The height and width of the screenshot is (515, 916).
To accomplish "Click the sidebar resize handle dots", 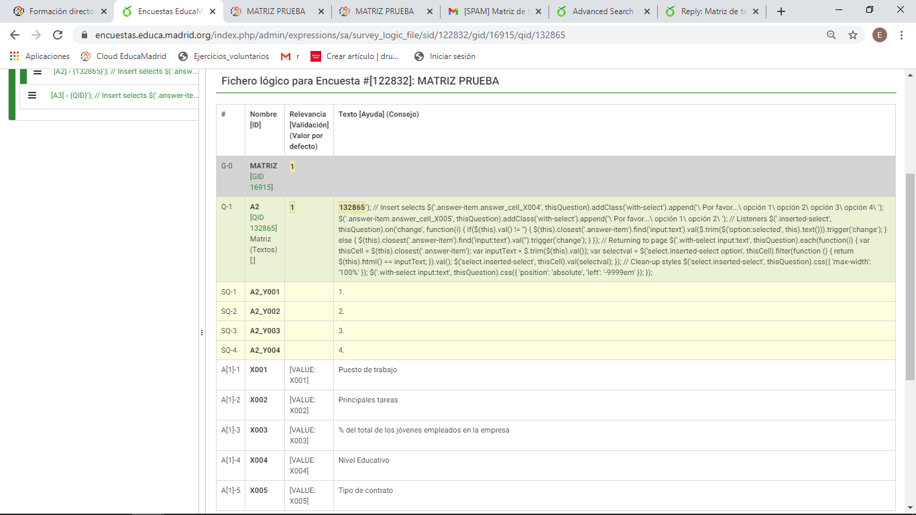I will pyautogui.click(x=201, y=333).
